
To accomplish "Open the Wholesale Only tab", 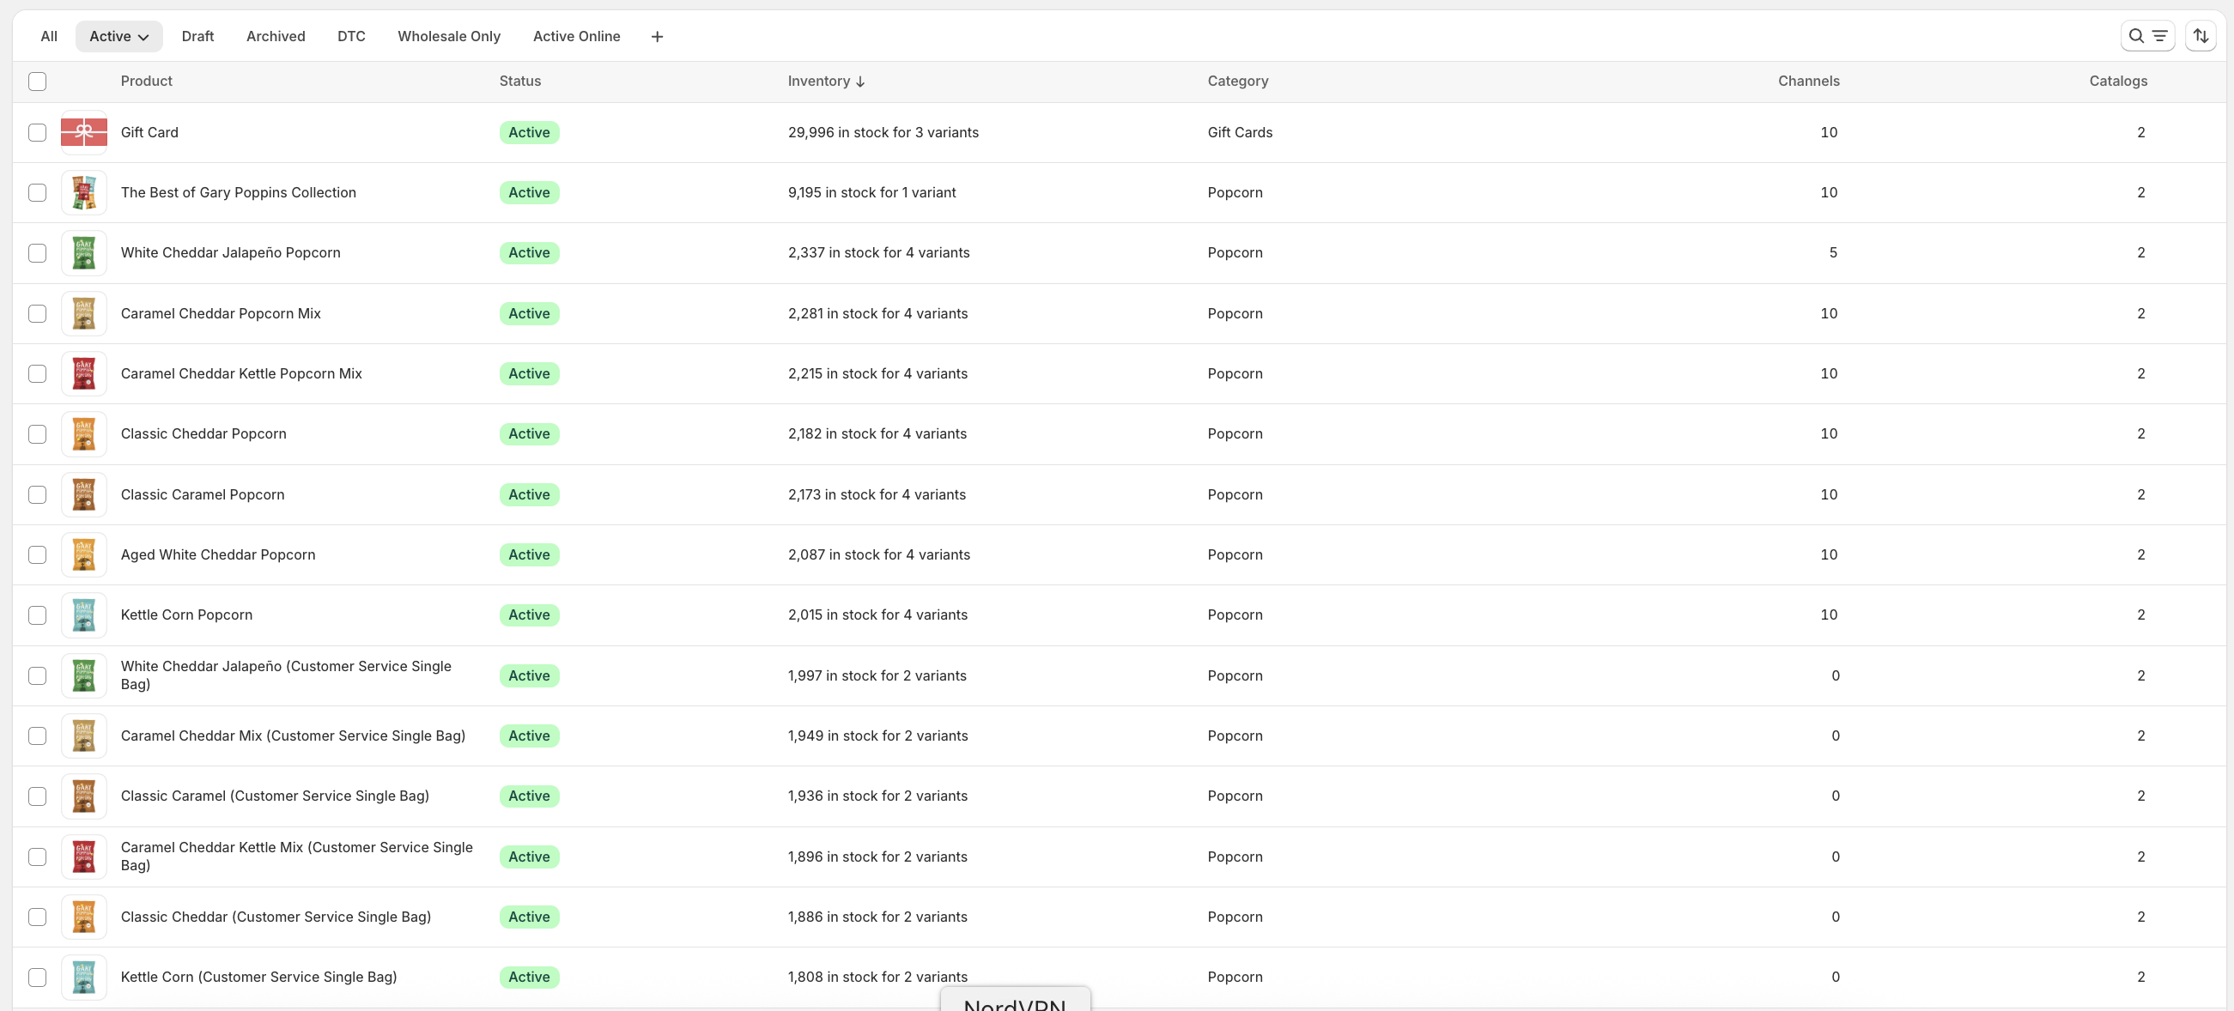I will tap(448, 36).
